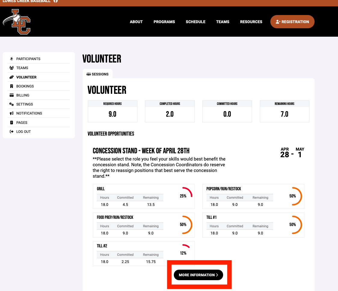
Task: Click the Lowes Creek baseball logo
Action: click(x=17, y=22)
